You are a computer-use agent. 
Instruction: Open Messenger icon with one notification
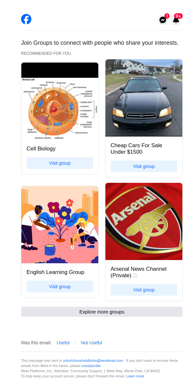[163, 20]
